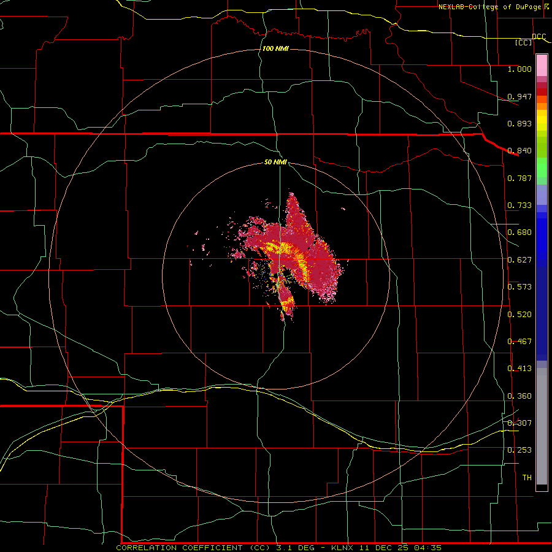This screenshot has width=552, height=552.
Task: Click the 100 NMI range ring label
Action: pos(275,48)
